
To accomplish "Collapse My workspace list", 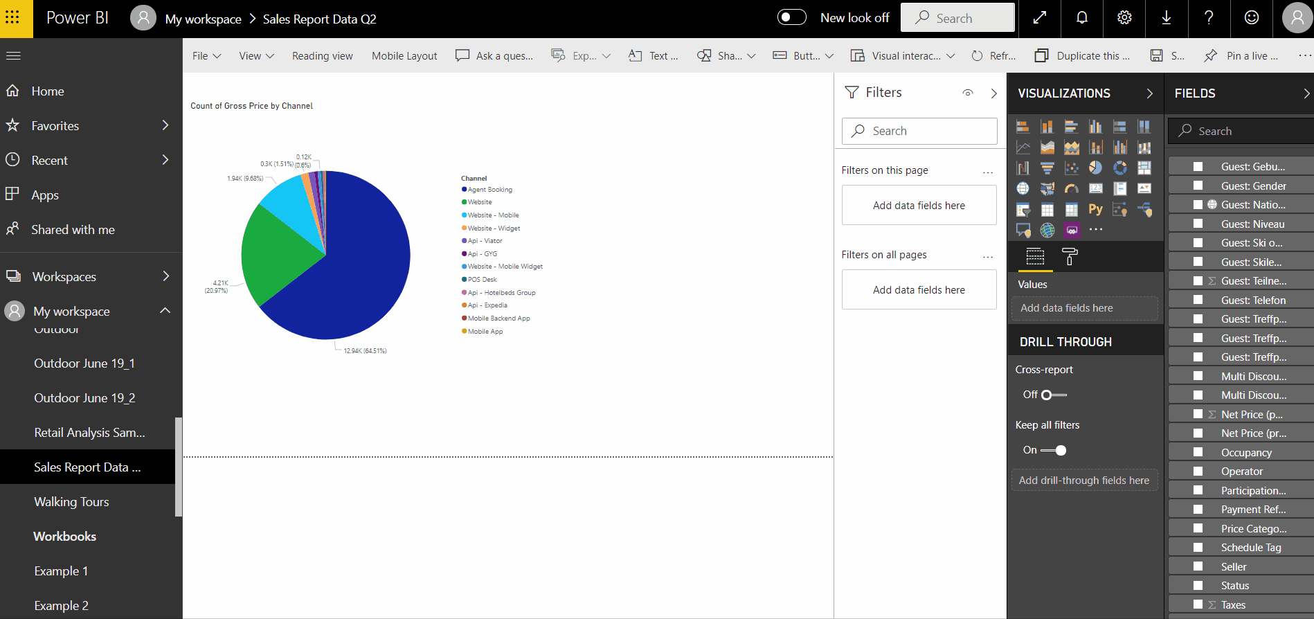I will coord(165,310).
